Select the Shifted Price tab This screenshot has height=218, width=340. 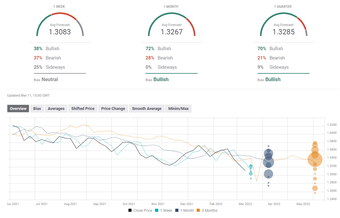point(83,108)
